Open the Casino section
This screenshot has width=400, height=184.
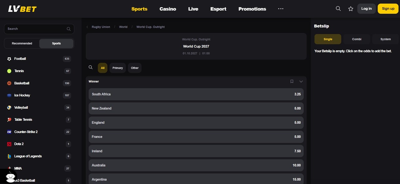click(x=167, y=9)
